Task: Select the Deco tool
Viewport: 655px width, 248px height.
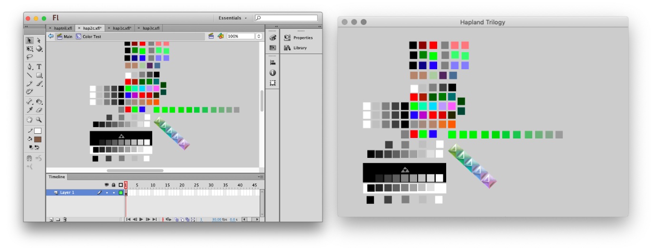Action: (x=29, y=91)
